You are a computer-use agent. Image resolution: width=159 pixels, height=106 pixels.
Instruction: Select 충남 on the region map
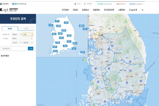point(54,34)
